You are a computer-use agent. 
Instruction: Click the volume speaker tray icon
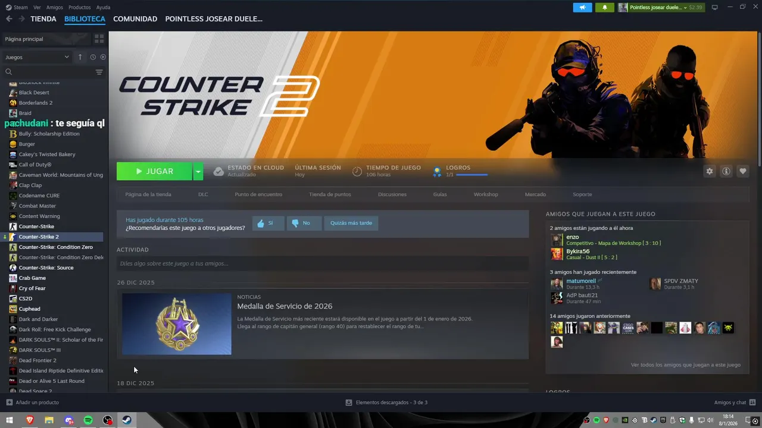(710, 420)
